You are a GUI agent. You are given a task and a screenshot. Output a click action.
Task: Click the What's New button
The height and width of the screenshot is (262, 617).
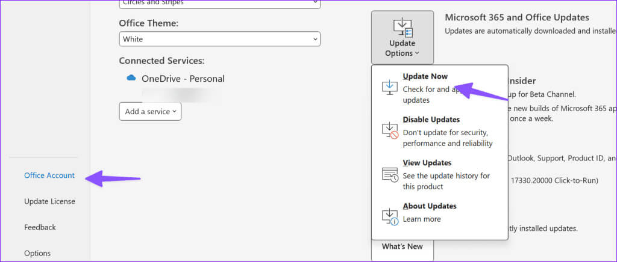[x=402, y=249]
